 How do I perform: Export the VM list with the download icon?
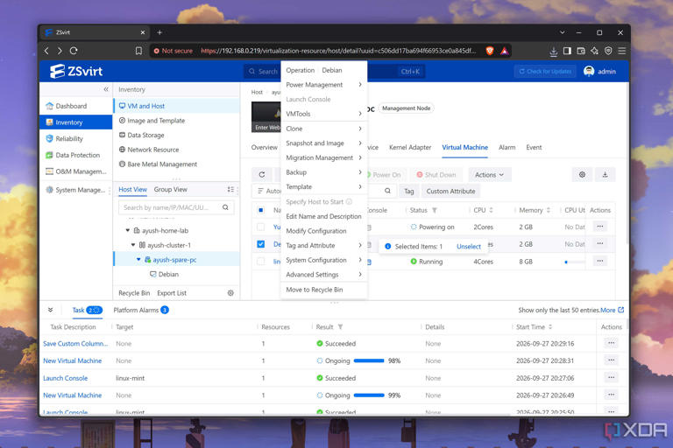click(x=605, y=174)
